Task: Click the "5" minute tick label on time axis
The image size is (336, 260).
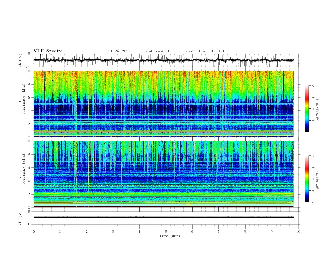Action: [x=166, y=232]
